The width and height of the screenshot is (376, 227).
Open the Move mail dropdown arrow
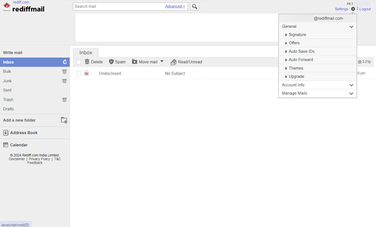162,61
